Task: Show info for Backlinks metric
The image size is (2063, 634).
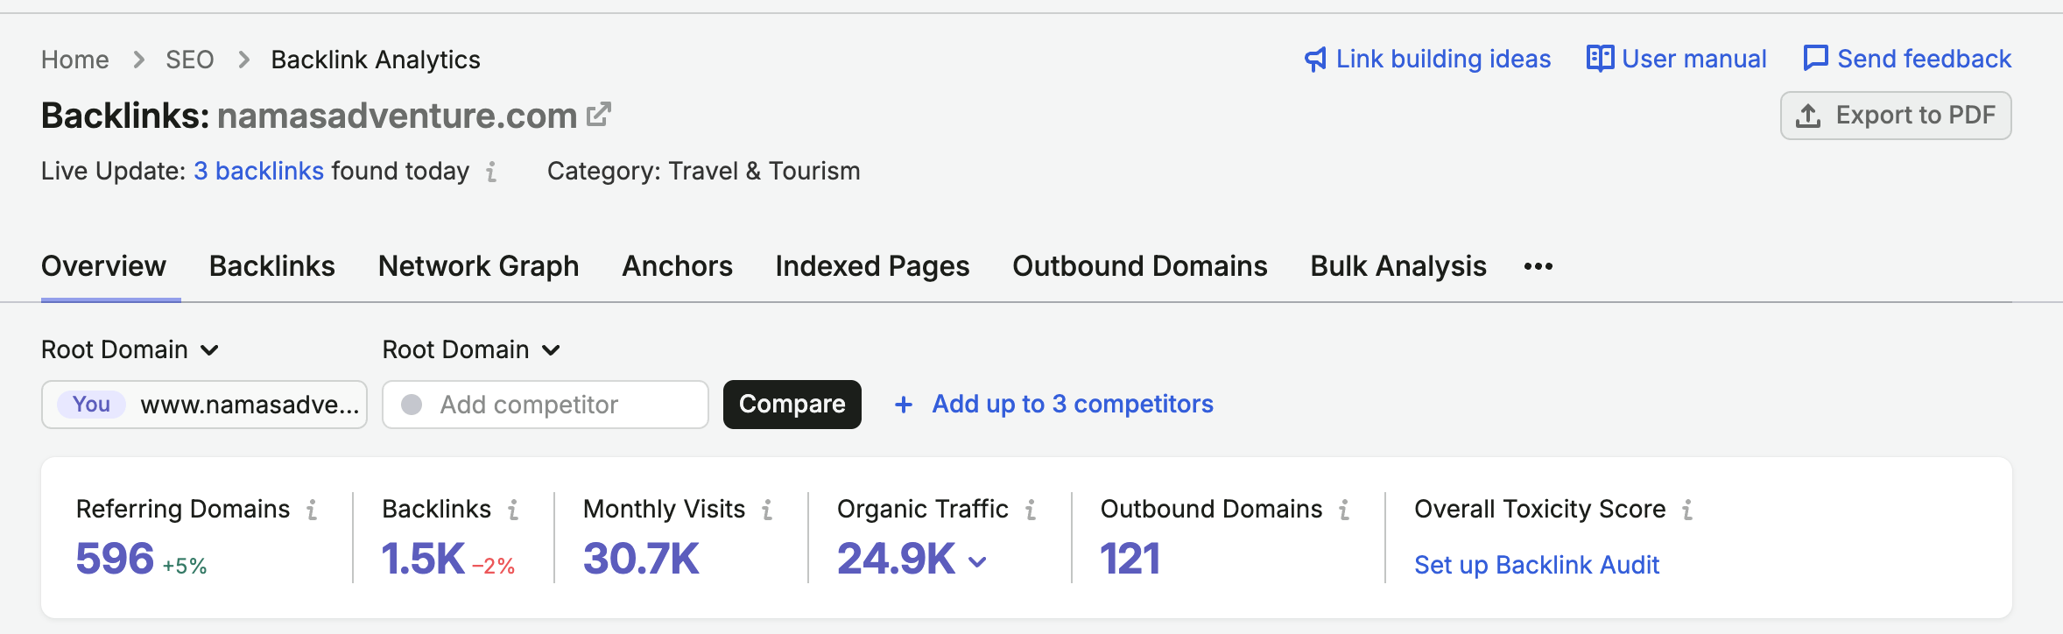Action: pyautogui.click(x=513, y=510)
